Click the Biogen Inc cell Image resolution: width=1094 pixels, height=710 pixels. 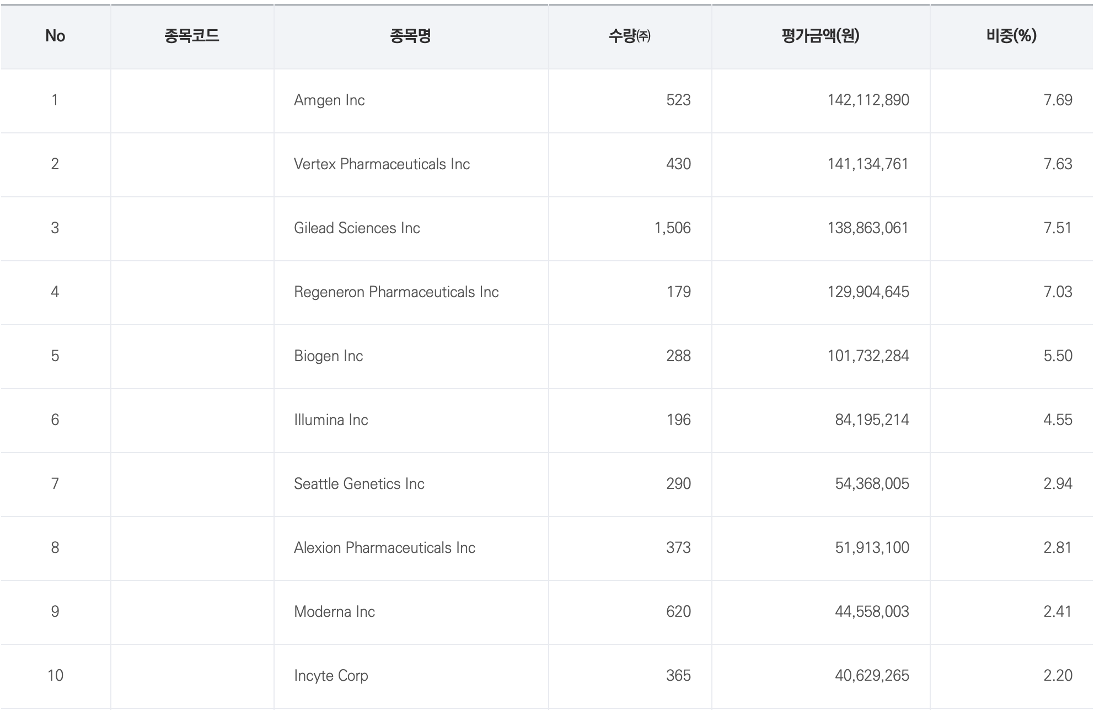click(328, 356)
